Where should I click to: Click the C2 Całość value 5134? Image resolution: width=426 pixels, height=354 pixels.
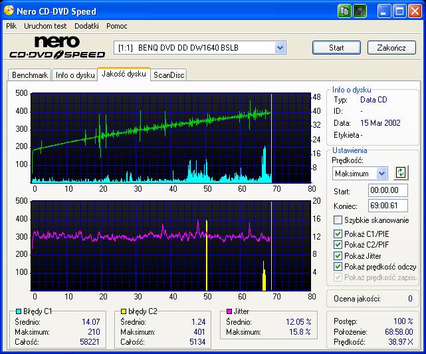click(197, 342)
